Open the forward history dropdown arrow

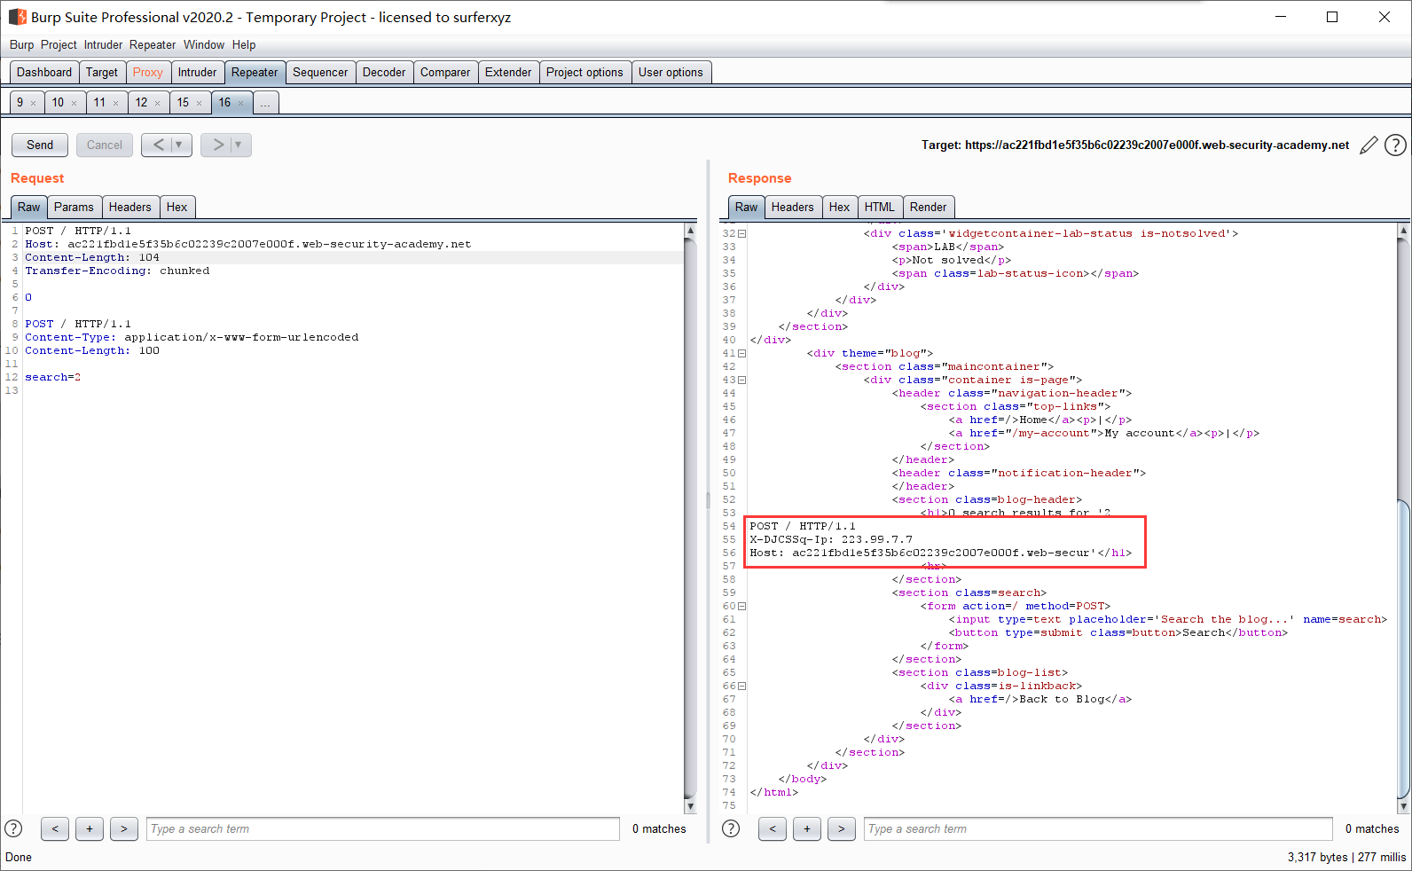(x=239, y=145)
